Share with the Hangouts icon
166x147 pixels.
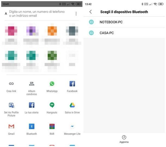(52, 105)
